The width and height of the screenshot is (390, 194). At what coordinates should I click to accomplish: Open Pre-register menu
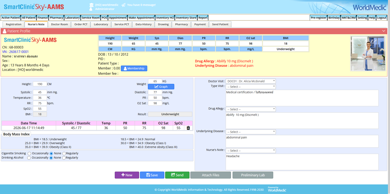pos(318,18)
